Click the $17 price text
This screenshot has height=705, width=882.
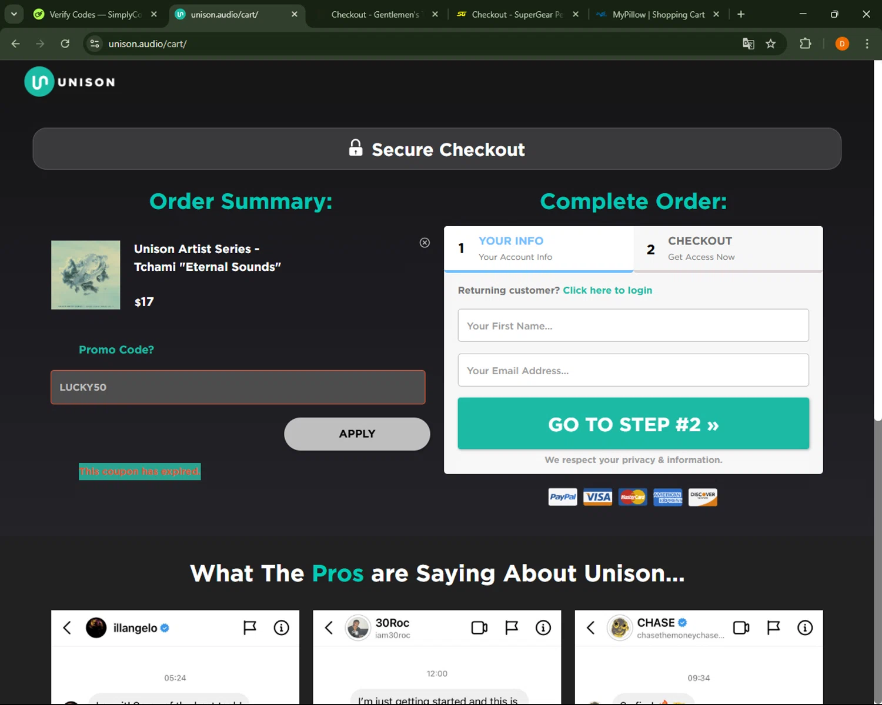[144, 302]
